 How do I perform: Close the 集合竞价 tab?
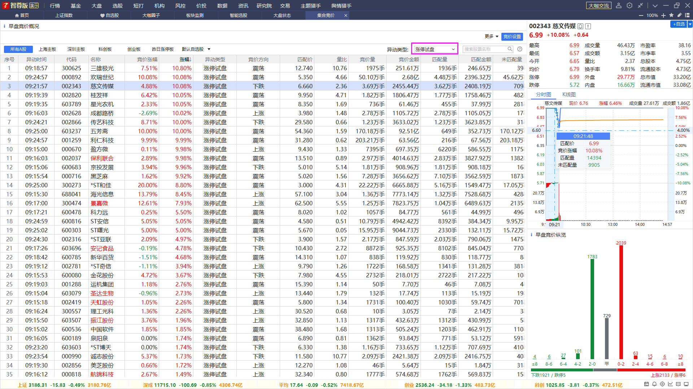346,15
